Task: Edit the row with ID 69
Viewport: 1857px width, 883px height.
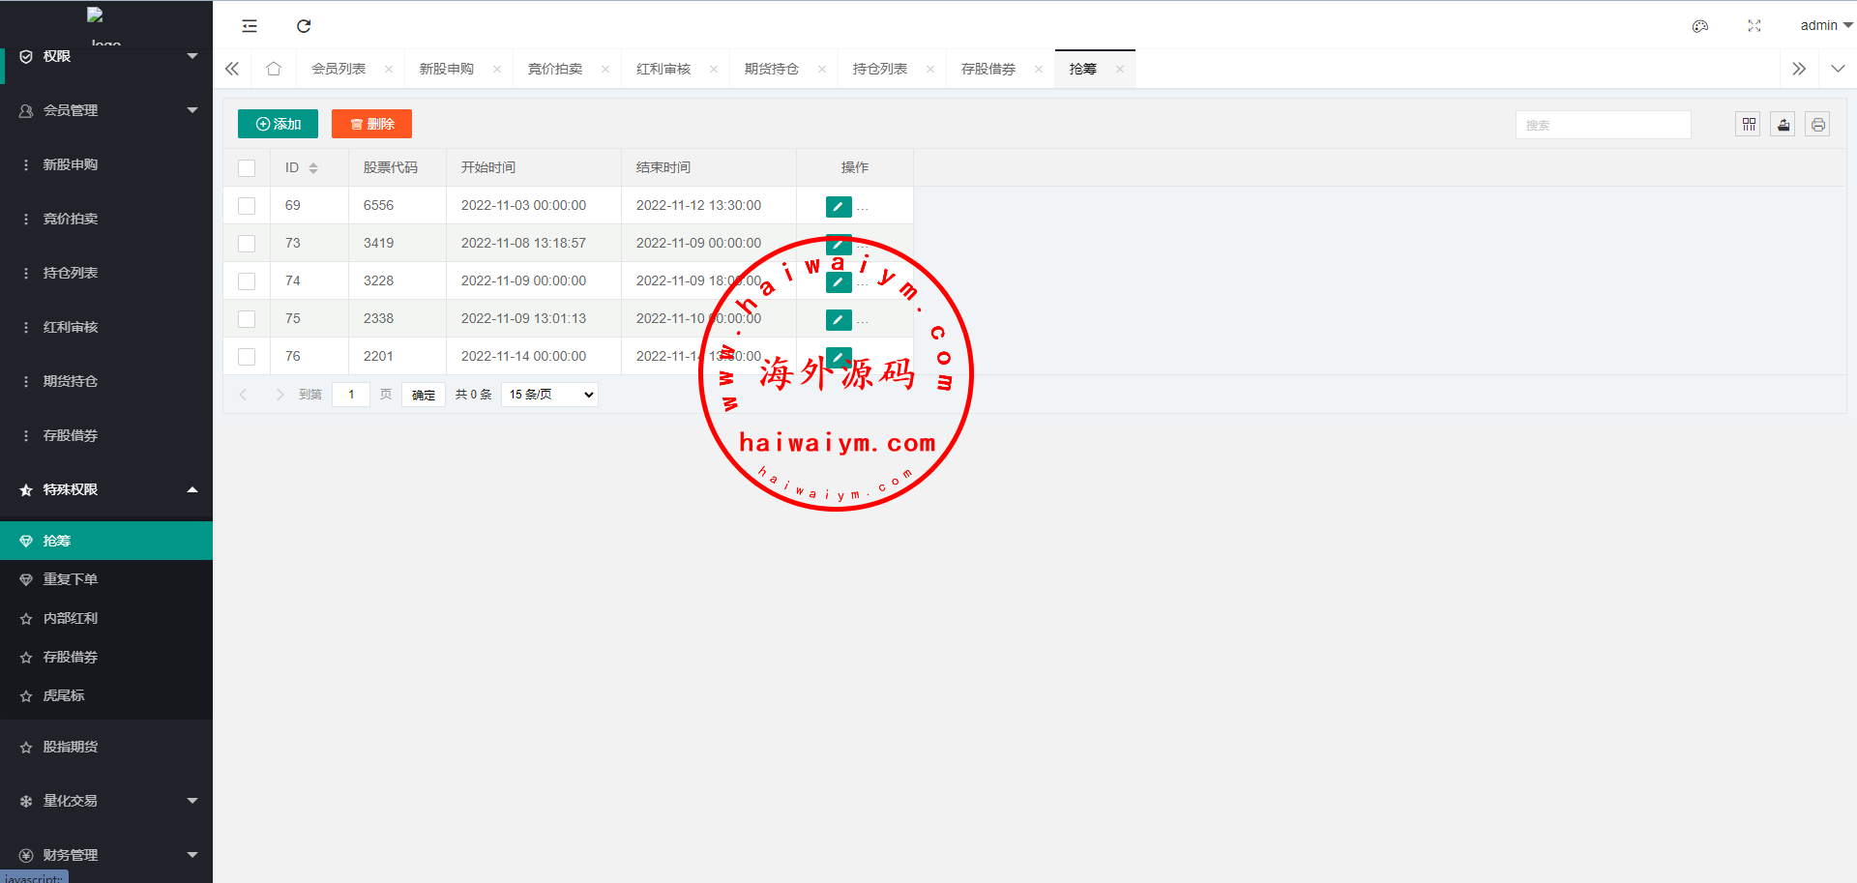Action: (x=839, y=206)
